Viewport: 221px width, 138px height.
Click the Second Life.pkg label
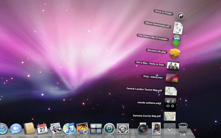pos(157,51)
